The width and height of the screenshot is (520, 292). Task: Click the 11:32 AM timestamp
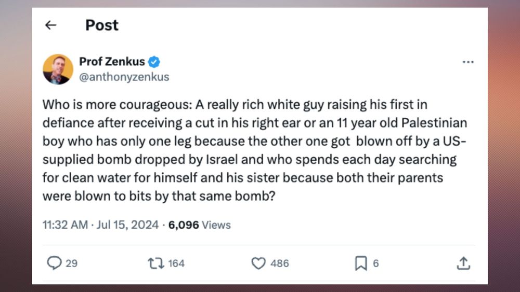(x=64, y=225)
